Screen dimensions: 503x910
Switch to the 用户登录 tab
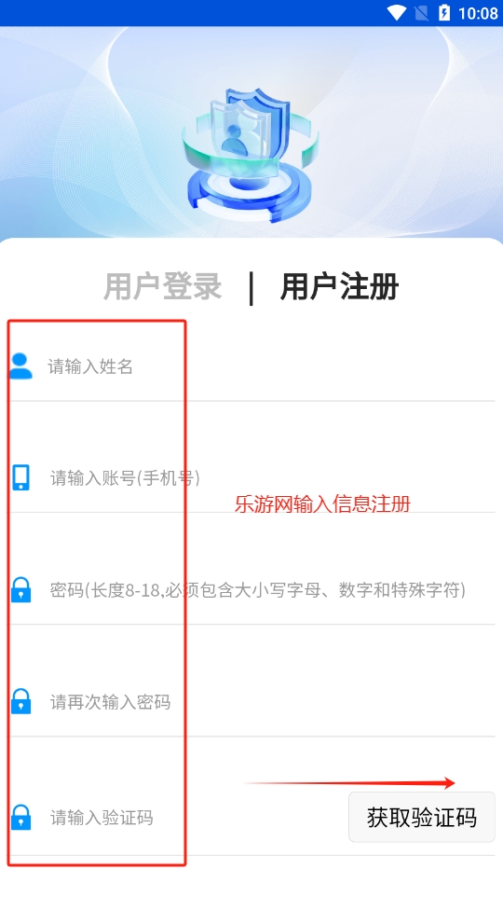click(x=163, y=286)
